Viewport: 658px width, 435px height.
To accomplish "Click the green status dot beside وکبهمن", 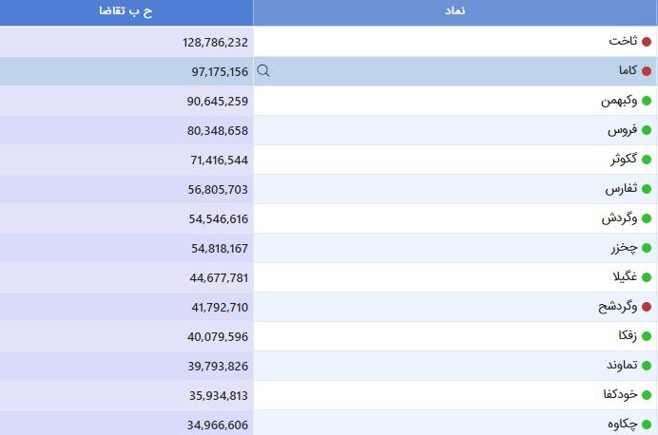I will coord(647,101).
